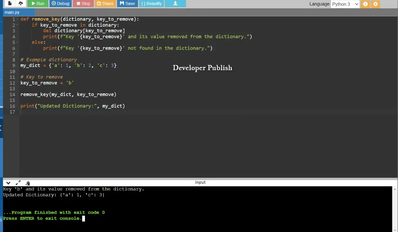Create a new file with the page icon

pyautogui.click(x=10, y=4)
